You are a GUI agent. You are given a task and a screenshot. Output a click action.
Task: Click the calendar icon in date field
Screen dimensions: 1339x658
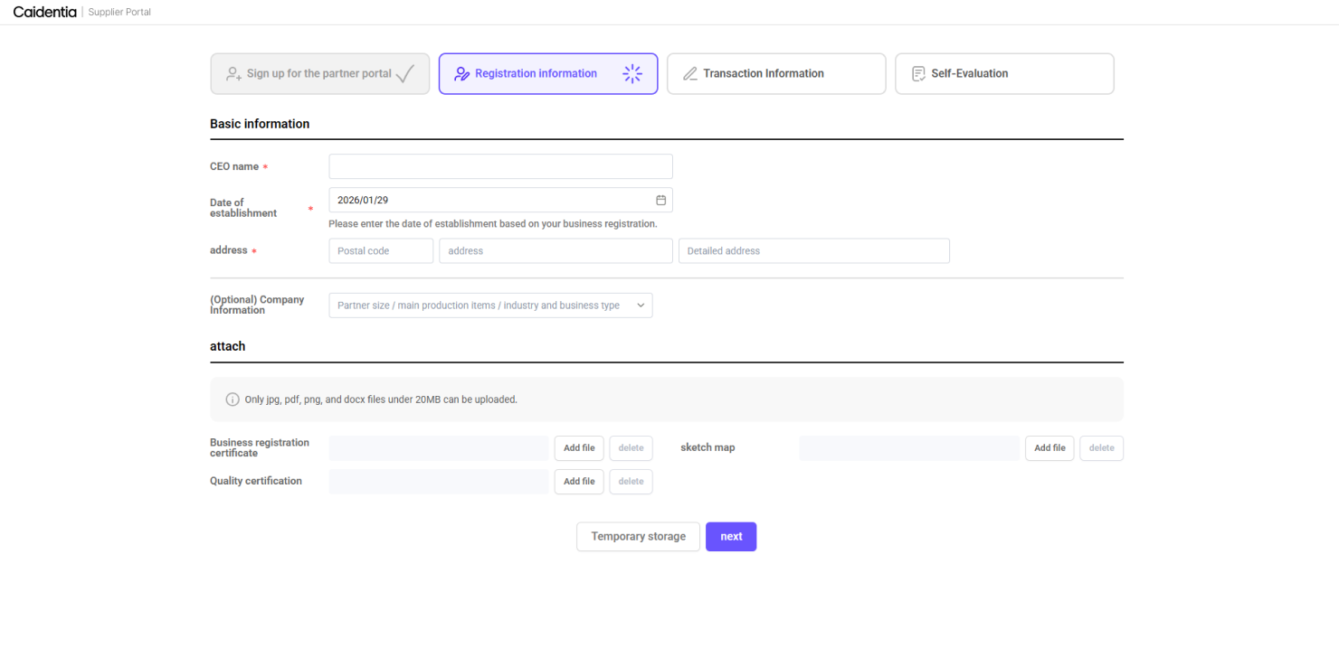(660, 200)
